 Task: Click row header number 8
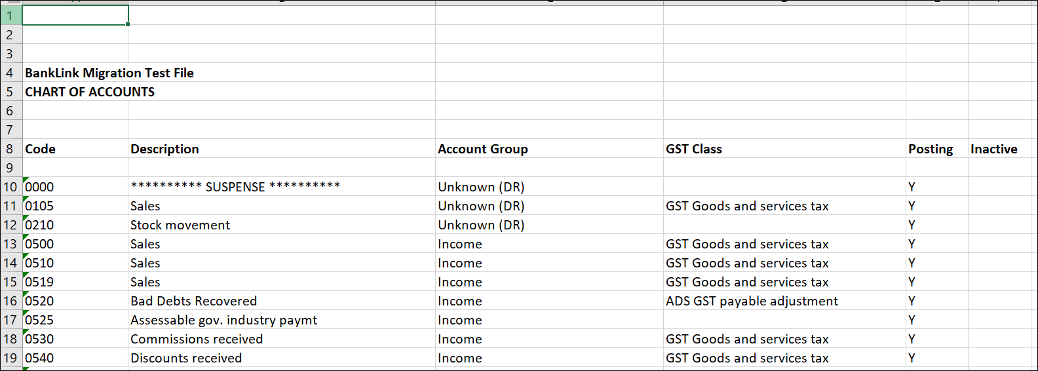10,149
